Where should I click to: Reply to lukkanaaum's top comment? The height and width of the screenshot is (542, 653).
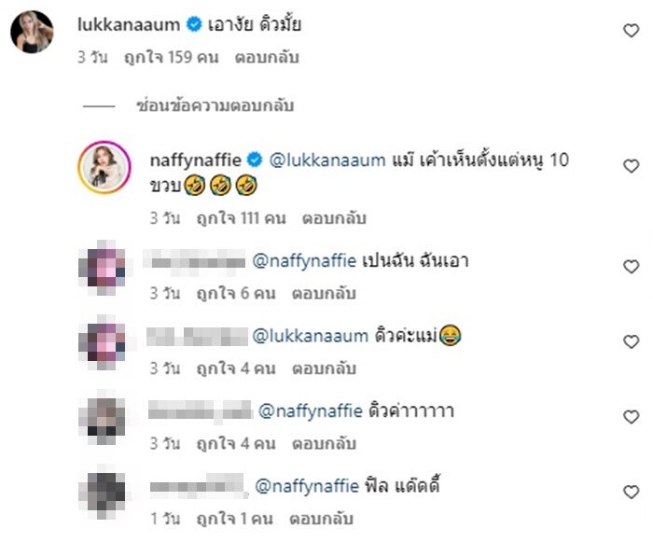click(x=267, y=57)
